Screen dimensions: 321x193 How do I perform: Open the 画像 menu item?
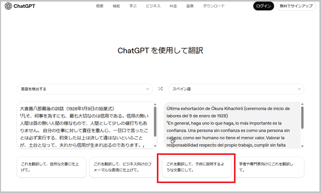pyautogui.click(x=190, y=6)
